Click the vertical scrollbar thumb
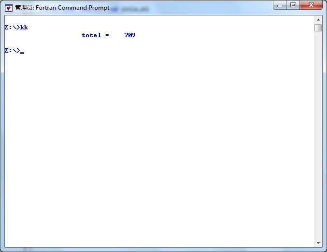 pyautogui.click(x=318, y=28)
